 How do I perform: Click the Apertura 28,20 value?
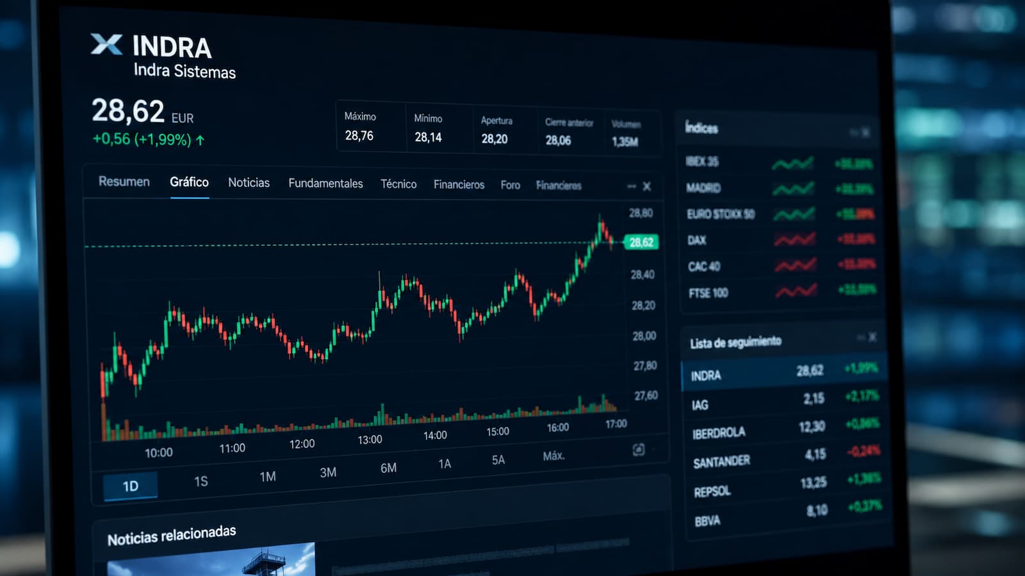point(495,139)
